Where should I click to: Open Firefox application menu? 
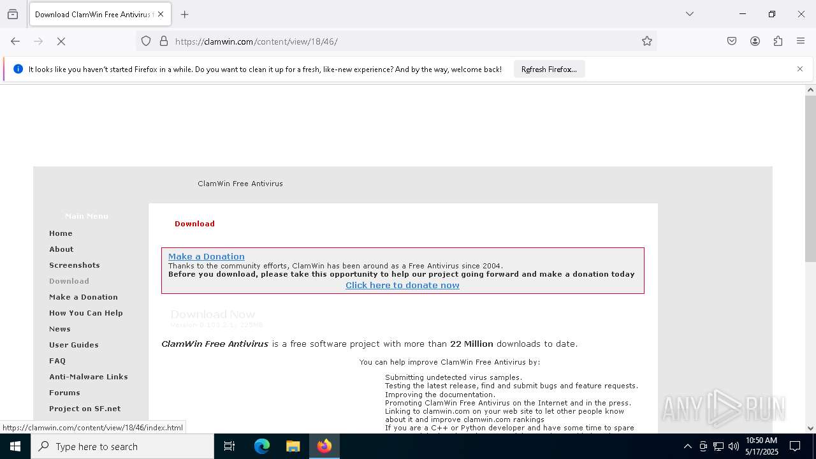pos(801,41)
